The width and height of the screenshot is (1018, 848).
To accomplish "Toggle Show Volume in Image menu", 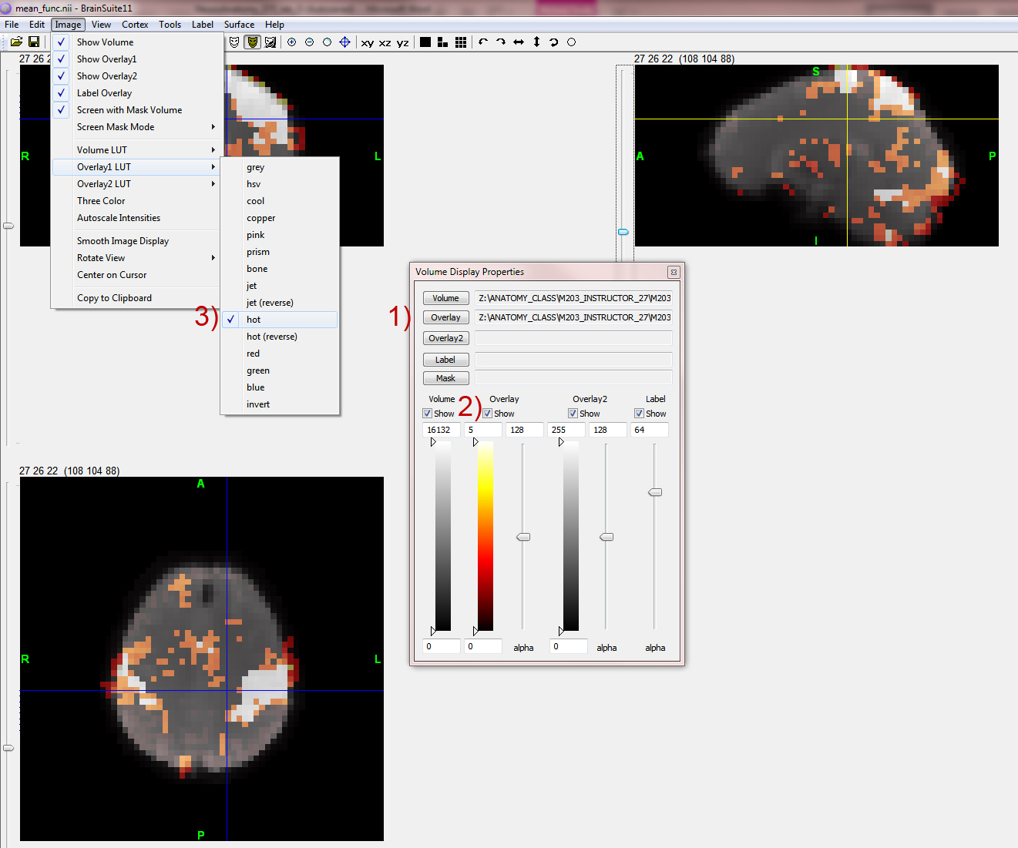I will click(x=137, y=42).
